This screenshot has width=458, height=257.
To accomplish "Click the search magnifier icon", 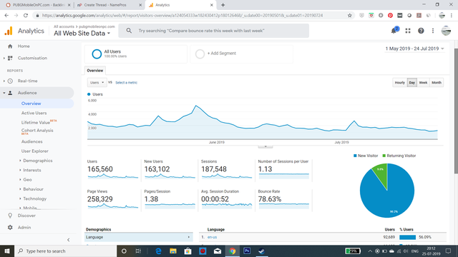I will click(x=129, y=31).
